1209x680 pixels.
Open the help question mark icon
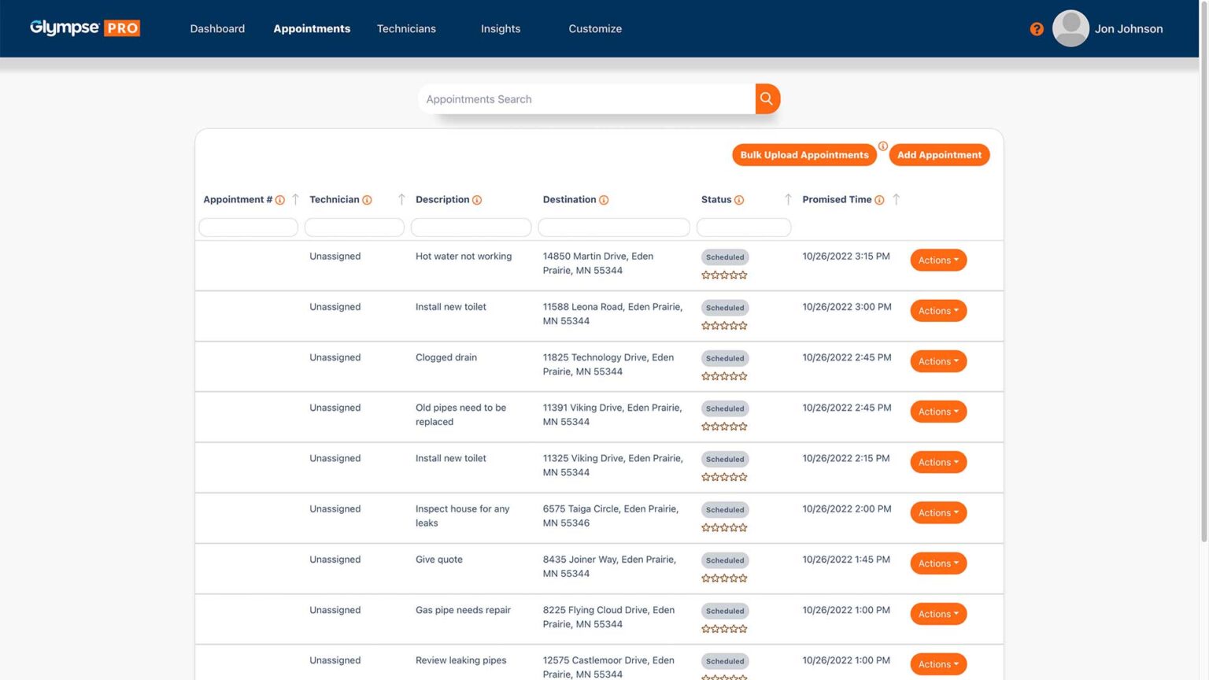point(1037,29)
